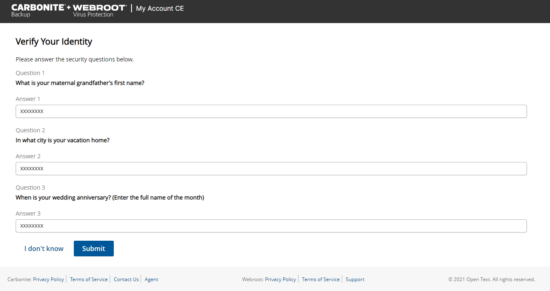Open Carbonite's Terms of Service
Viewport: 550px width, 291px height.
89,279
